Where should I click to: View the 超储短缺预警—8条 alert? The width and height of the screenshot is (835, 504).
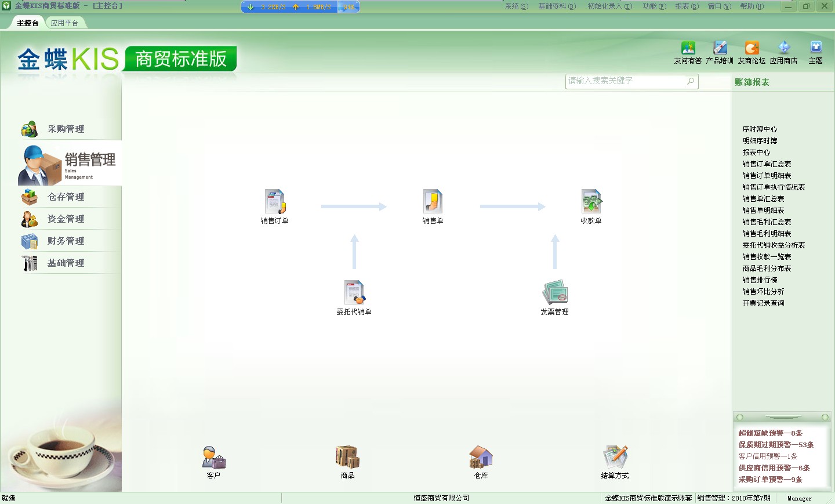point(770,433)
